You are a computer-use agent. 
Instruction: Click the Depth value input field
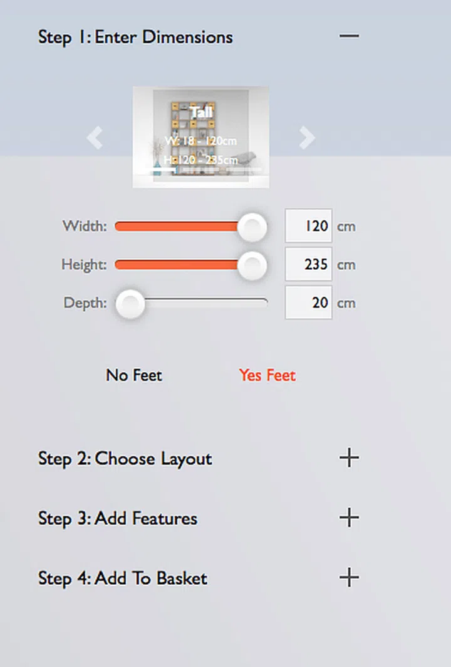[x=308, y=303]
